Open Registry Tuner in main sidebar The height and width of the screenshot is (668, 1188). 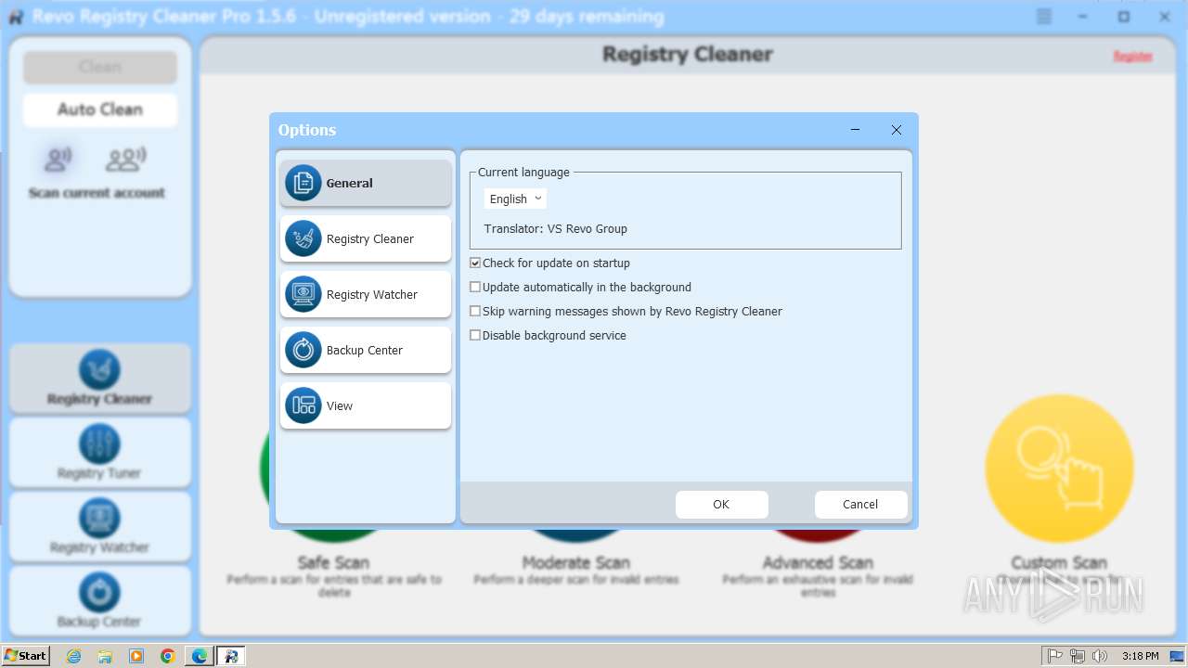(100, 453)
